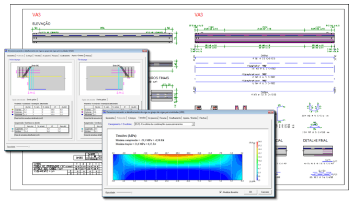The width and height of the screenshot is (353, 205).
Task: Adjust Opacidade slider in the front dialog
Action: 124,192
